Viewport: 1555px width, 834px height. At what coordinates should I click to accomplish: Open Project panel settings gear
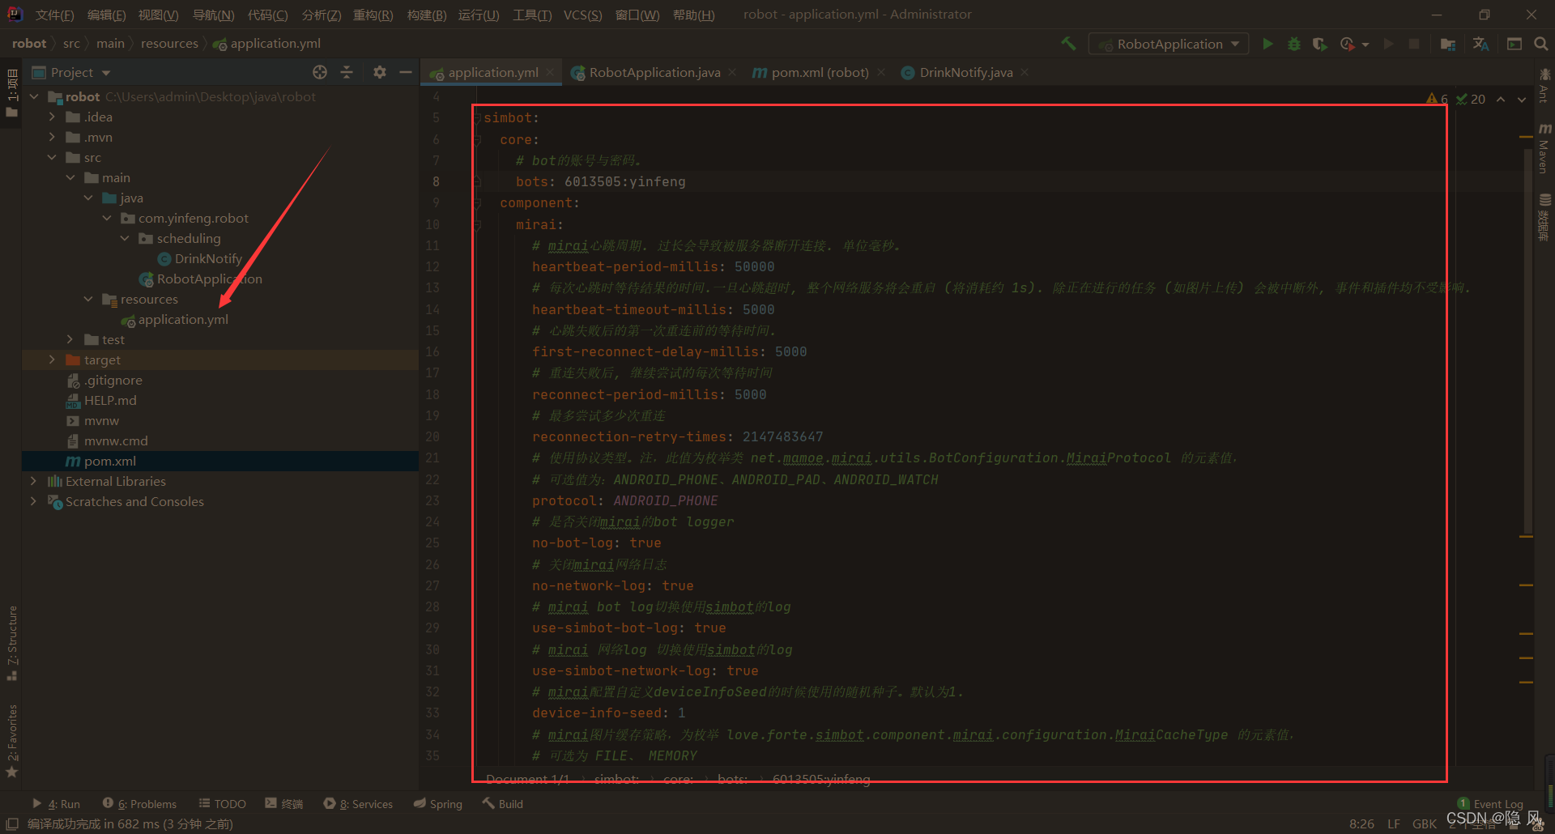click(380, 72)
